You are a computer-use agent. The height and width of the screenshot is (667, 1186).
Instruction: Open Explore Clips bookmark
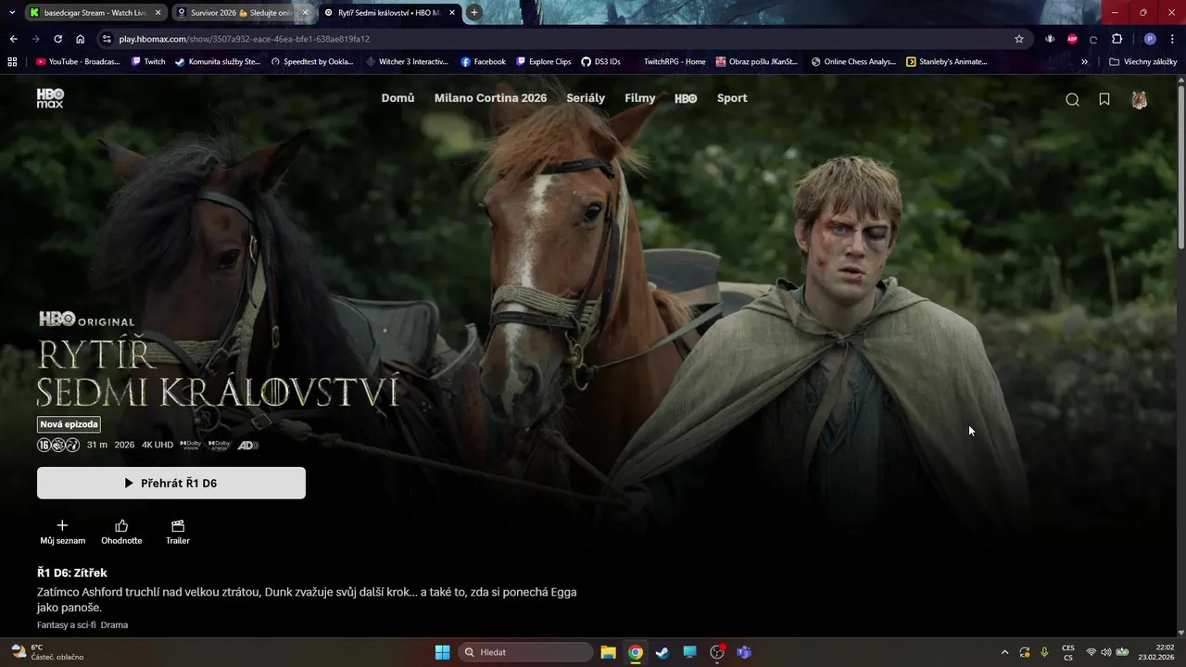(x=543, y=62)
